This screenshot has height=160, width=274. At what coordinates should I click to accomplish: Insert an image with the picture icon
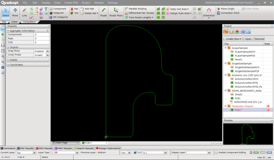point(46,13)
